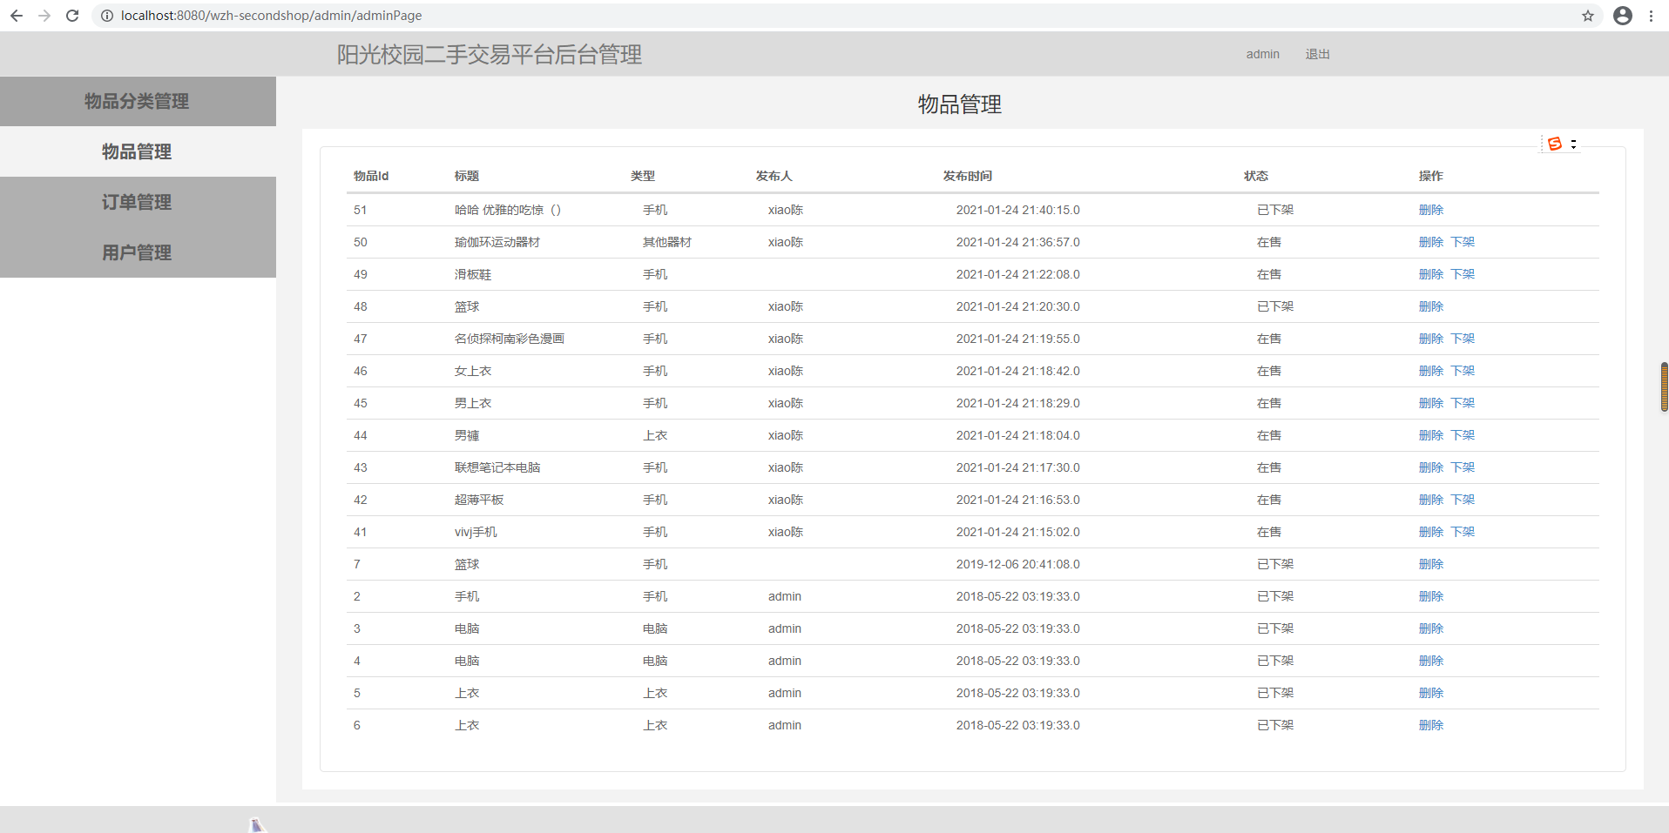The height and width of the screenshot is (833, 1669).
Task: Reload the page with the refresh icon
Action: [x=72, y=16]
